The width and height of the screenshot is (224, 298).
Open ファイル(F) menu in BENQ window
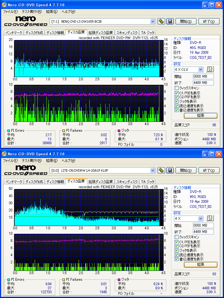(10, 12)
